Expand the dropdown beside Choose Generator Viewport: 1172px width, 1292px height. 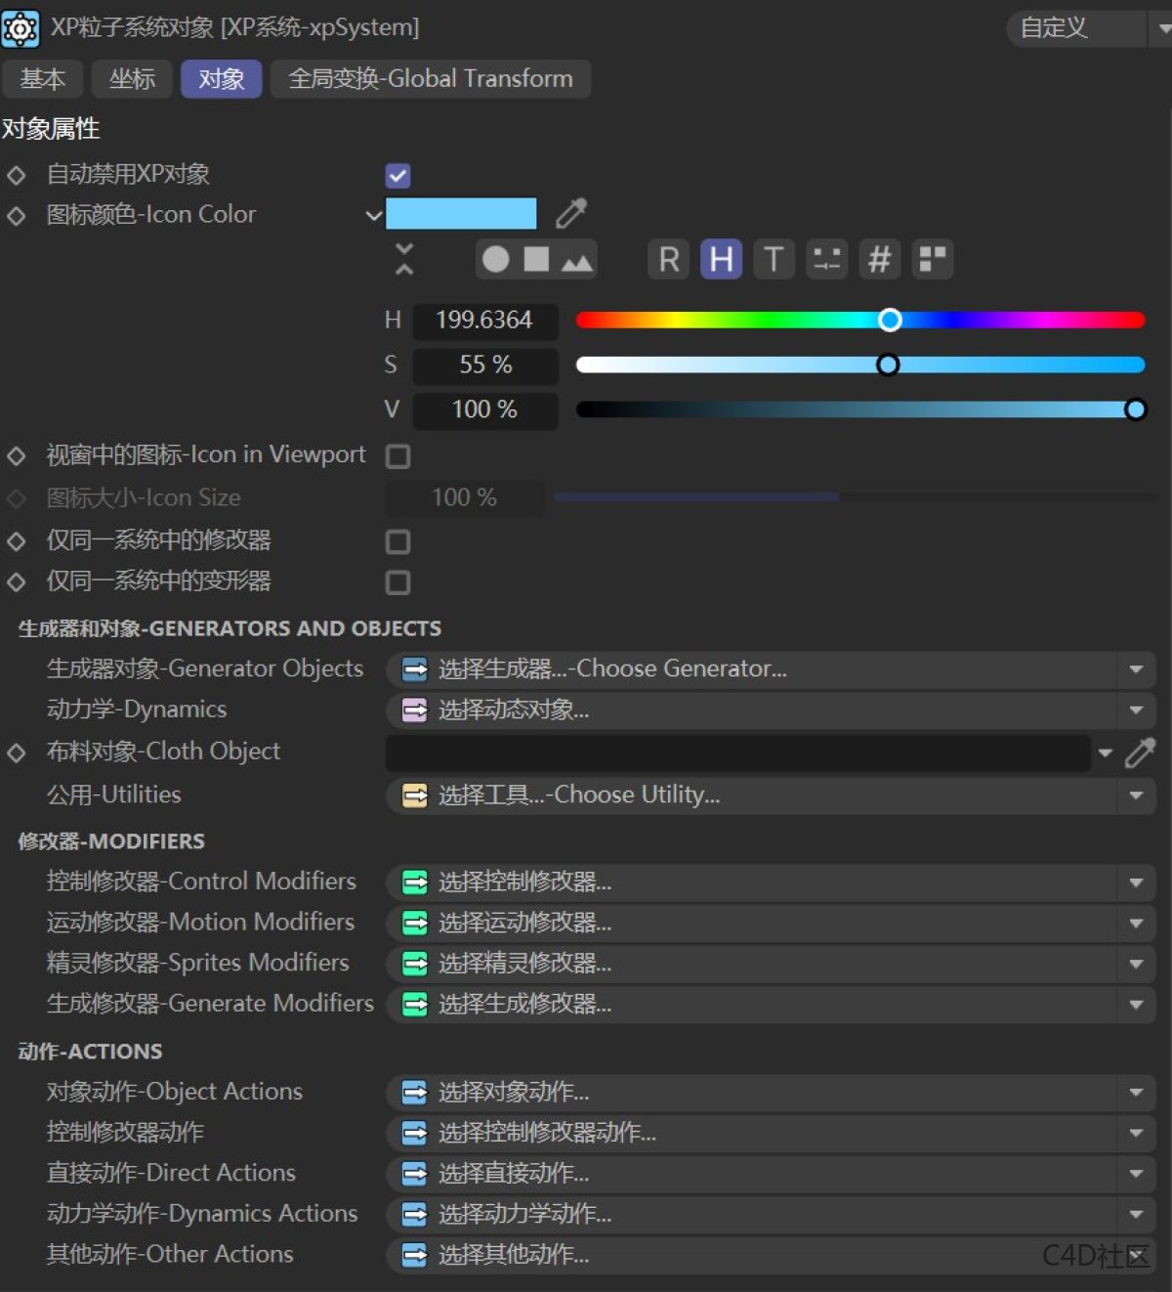coord(1136,669)
